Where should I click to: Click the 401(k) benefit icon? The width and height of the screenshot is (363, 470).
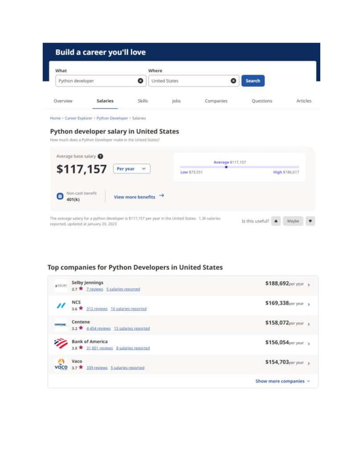60,196
